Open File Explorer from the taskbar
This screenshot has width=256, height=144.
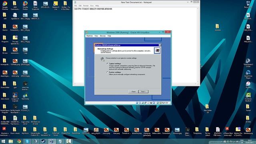pos(11,141)
